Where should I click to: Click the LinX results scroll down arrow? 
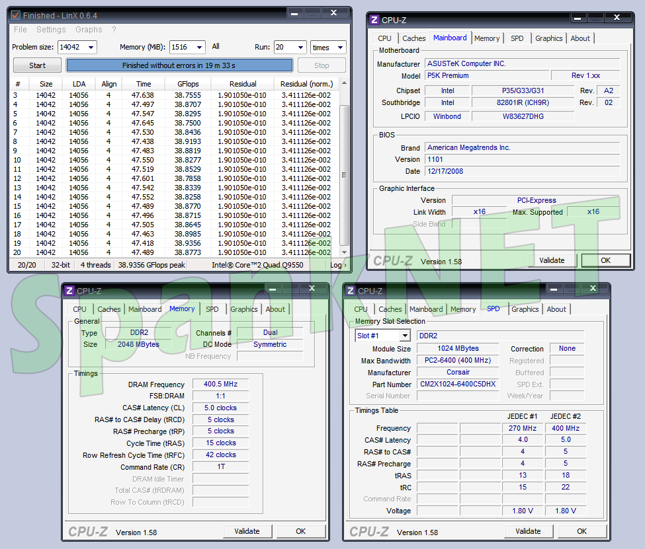pyautogui.click(x=345, y=252)
